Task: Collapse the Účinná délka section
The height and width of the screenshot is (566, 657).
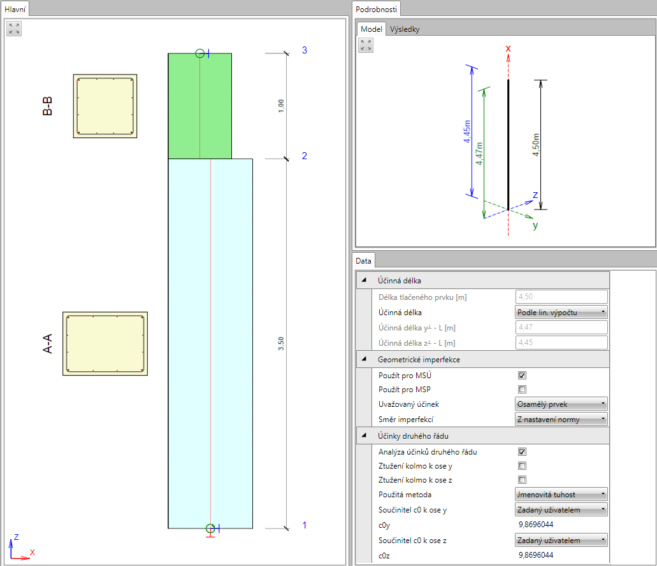Action: (364, 280)
